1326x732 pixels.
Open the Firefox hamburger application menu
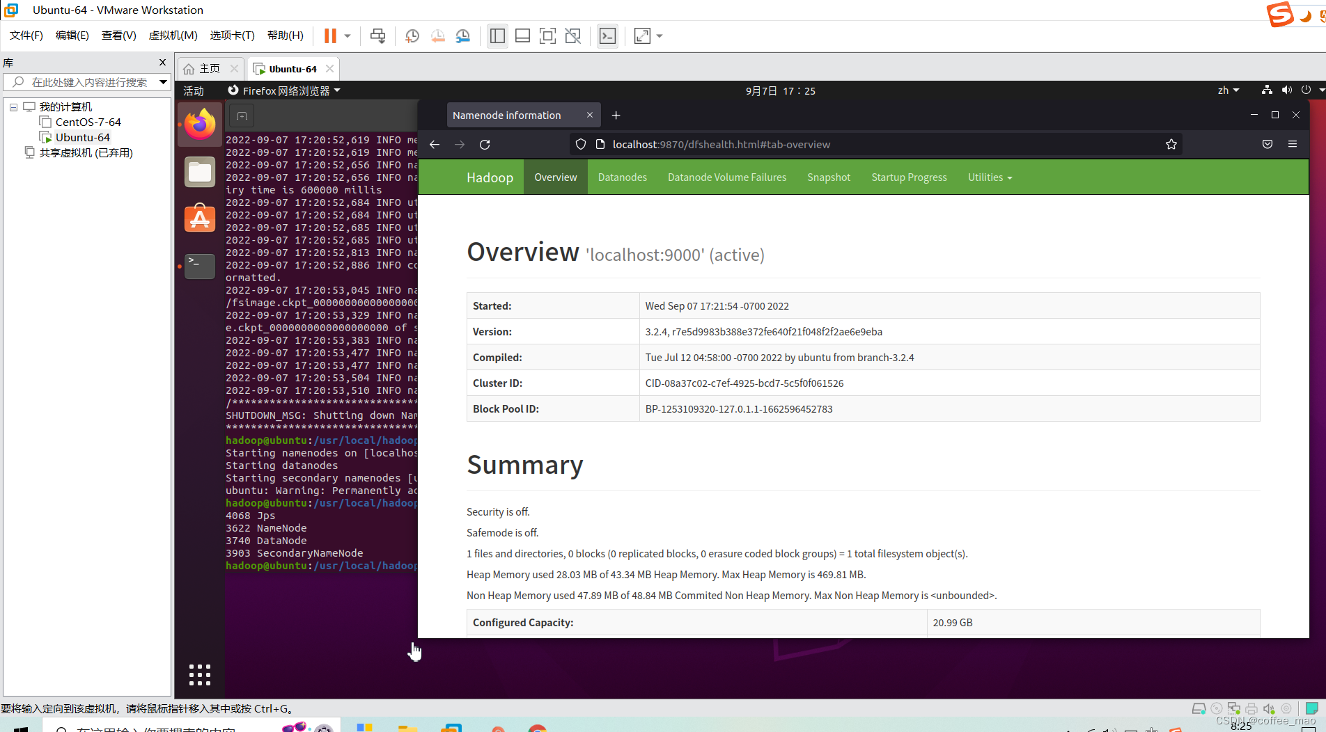(x=1293, y=145)
